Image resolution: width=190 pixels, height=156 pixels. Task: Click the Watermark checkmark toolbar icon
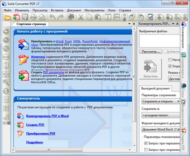[151, 17]
